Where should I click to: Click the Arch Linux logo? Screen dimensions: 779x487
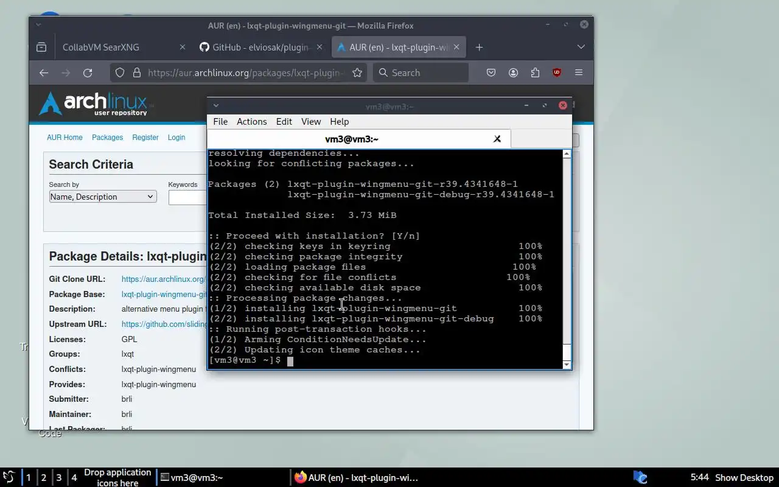tap(94, 103)
